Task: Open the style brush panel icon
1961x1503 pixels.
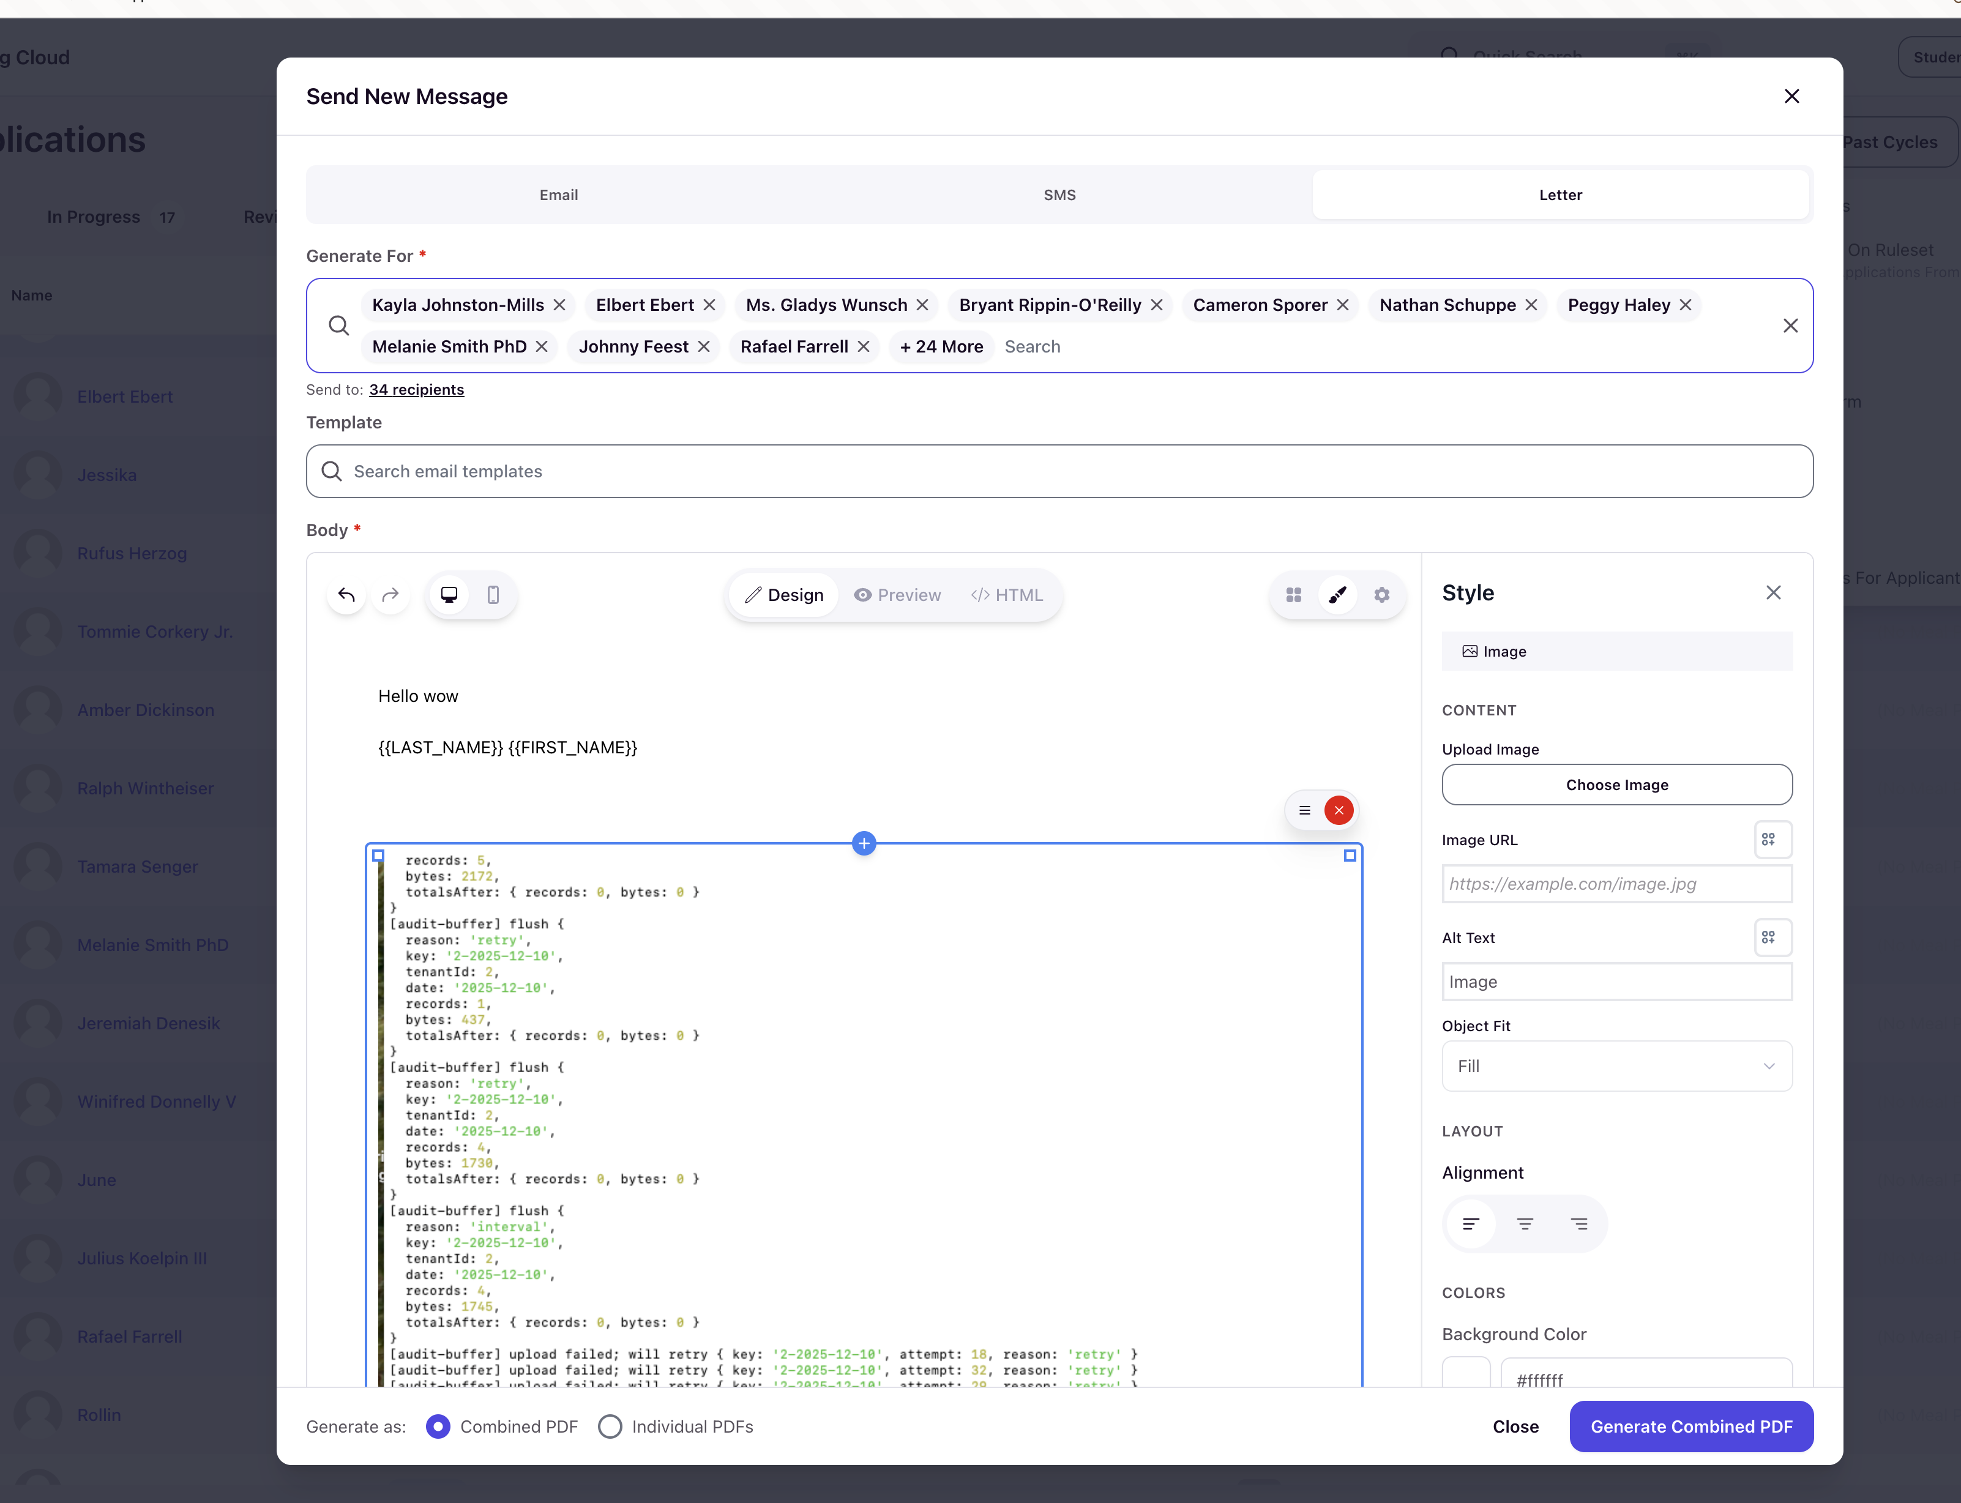Action: (1337, 595)
